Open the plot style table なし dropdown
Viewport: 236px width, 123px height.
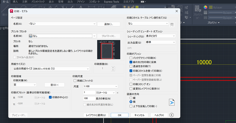coord(148,24)
